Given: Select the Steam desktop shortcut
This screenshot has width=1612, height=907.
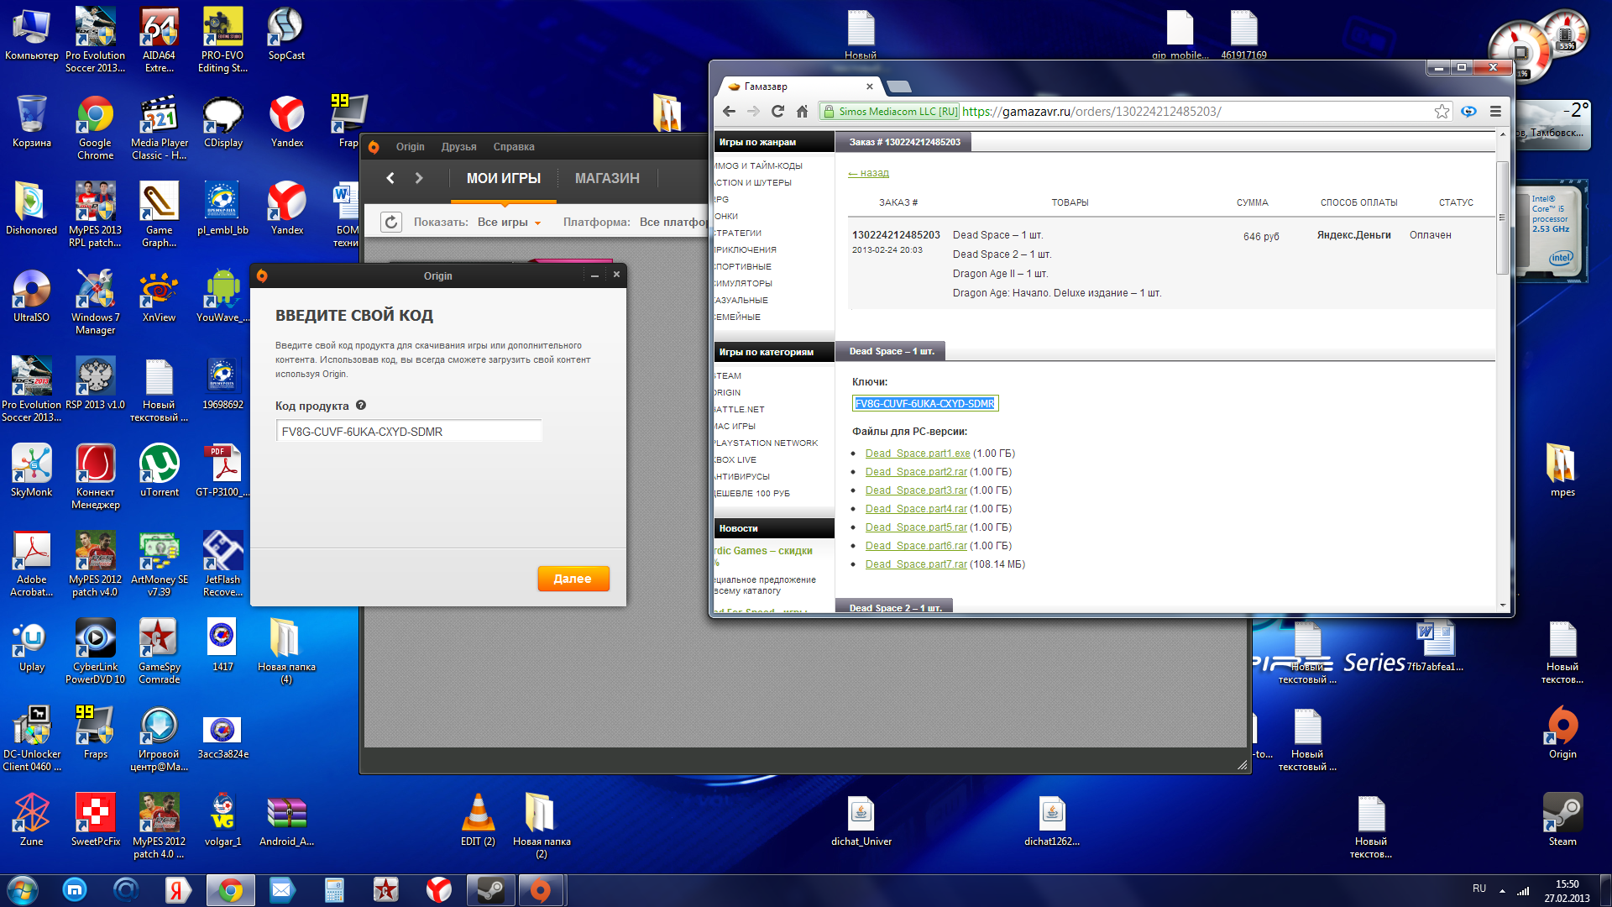Looking at the screenshot, I should tap(1562, 820).
